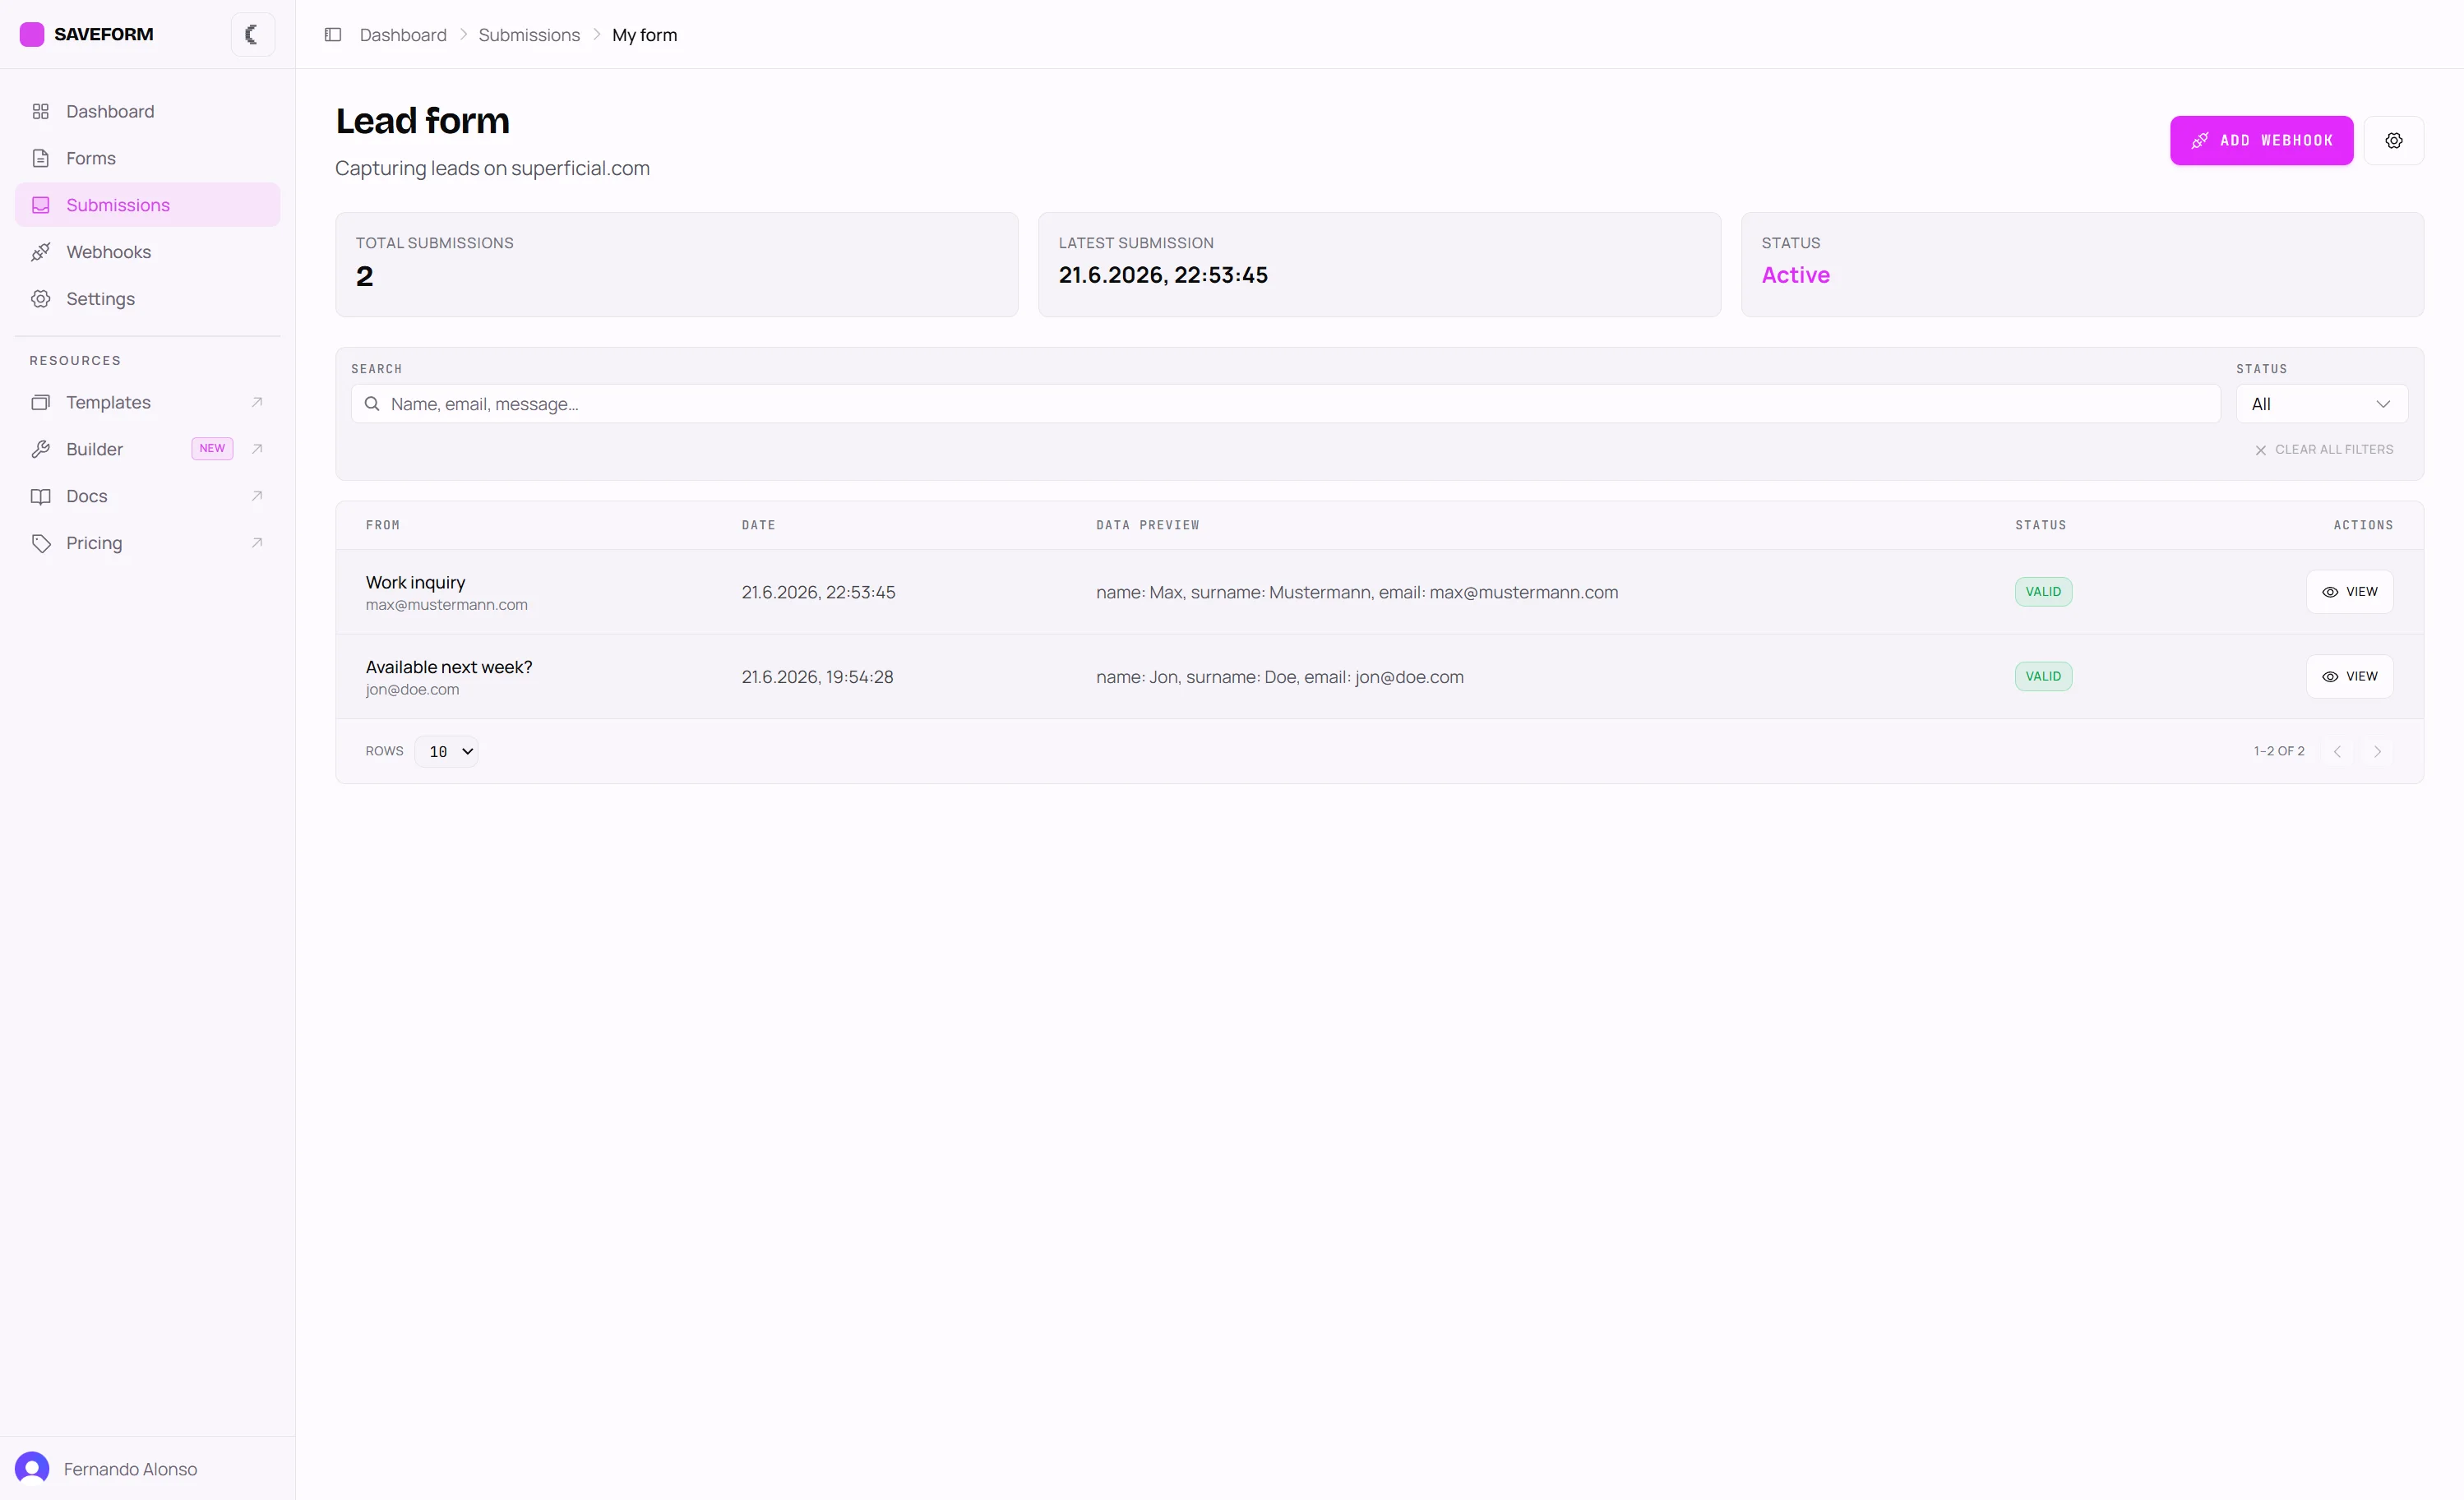View the Available next week? submission
The height and width of the screenshot is (1500, 2464).
click(x=2349, y=677)
